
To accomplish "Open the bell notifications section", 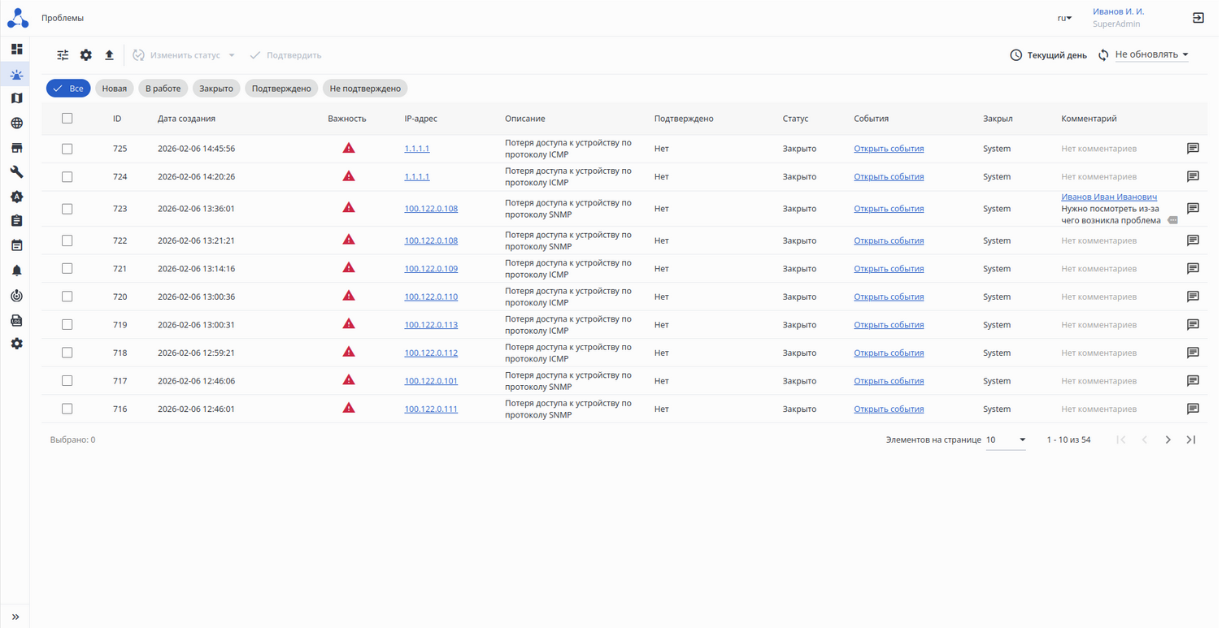I will point(16,271).
